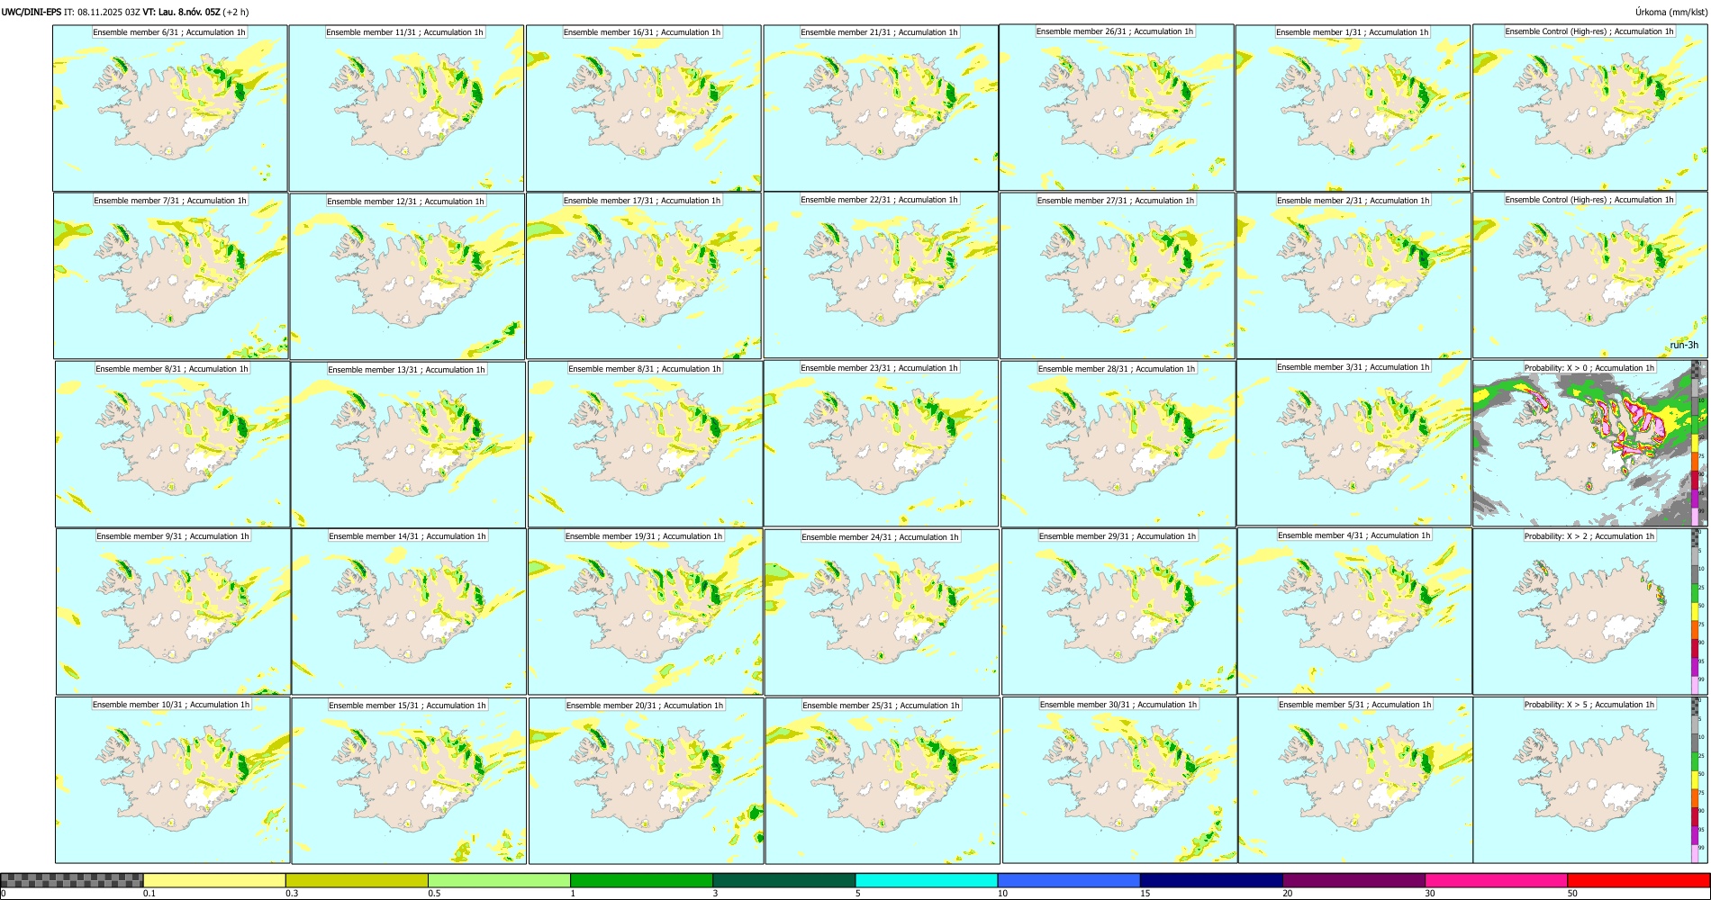Select the Ensemble member 3/31 map
Image resolution: width=1711 pixels, height=900 pixels.
(x=1353, y=442)
